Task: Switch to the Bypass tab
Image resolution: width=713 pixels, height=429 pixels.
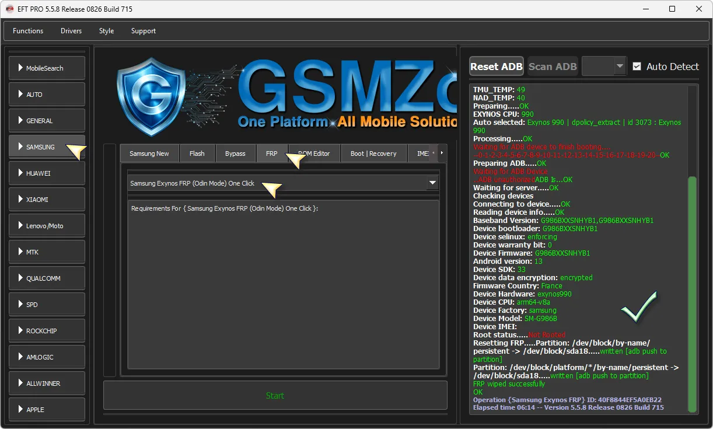Action: pyautogui.click(x=235, y=154)
